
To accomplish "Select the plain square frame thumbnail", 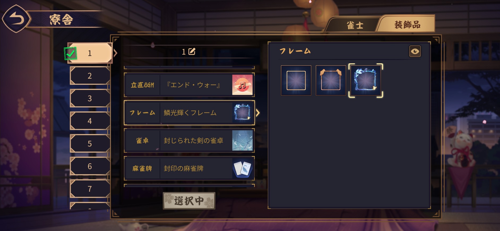I will pos(296,80).
